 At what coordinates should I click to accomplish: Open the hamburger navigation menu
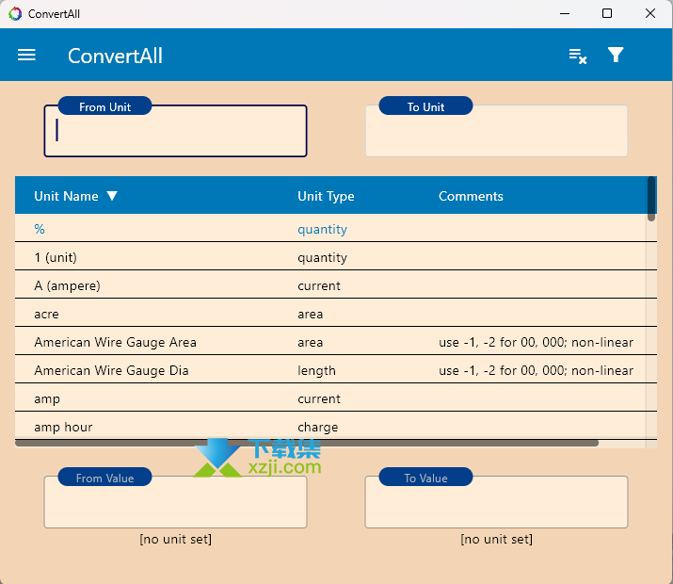coord(26,55)
